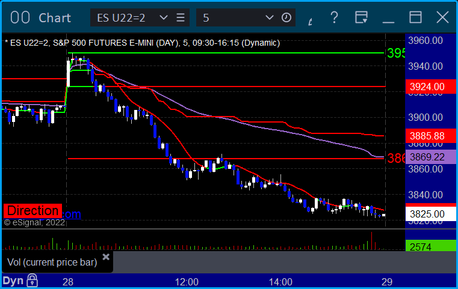Click the 3869.22 purple price marker
458x289 pixels.
[430, 157]
